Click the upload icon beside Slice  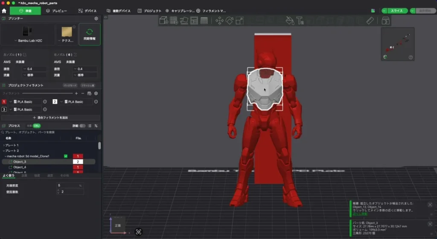pos(373,11)
